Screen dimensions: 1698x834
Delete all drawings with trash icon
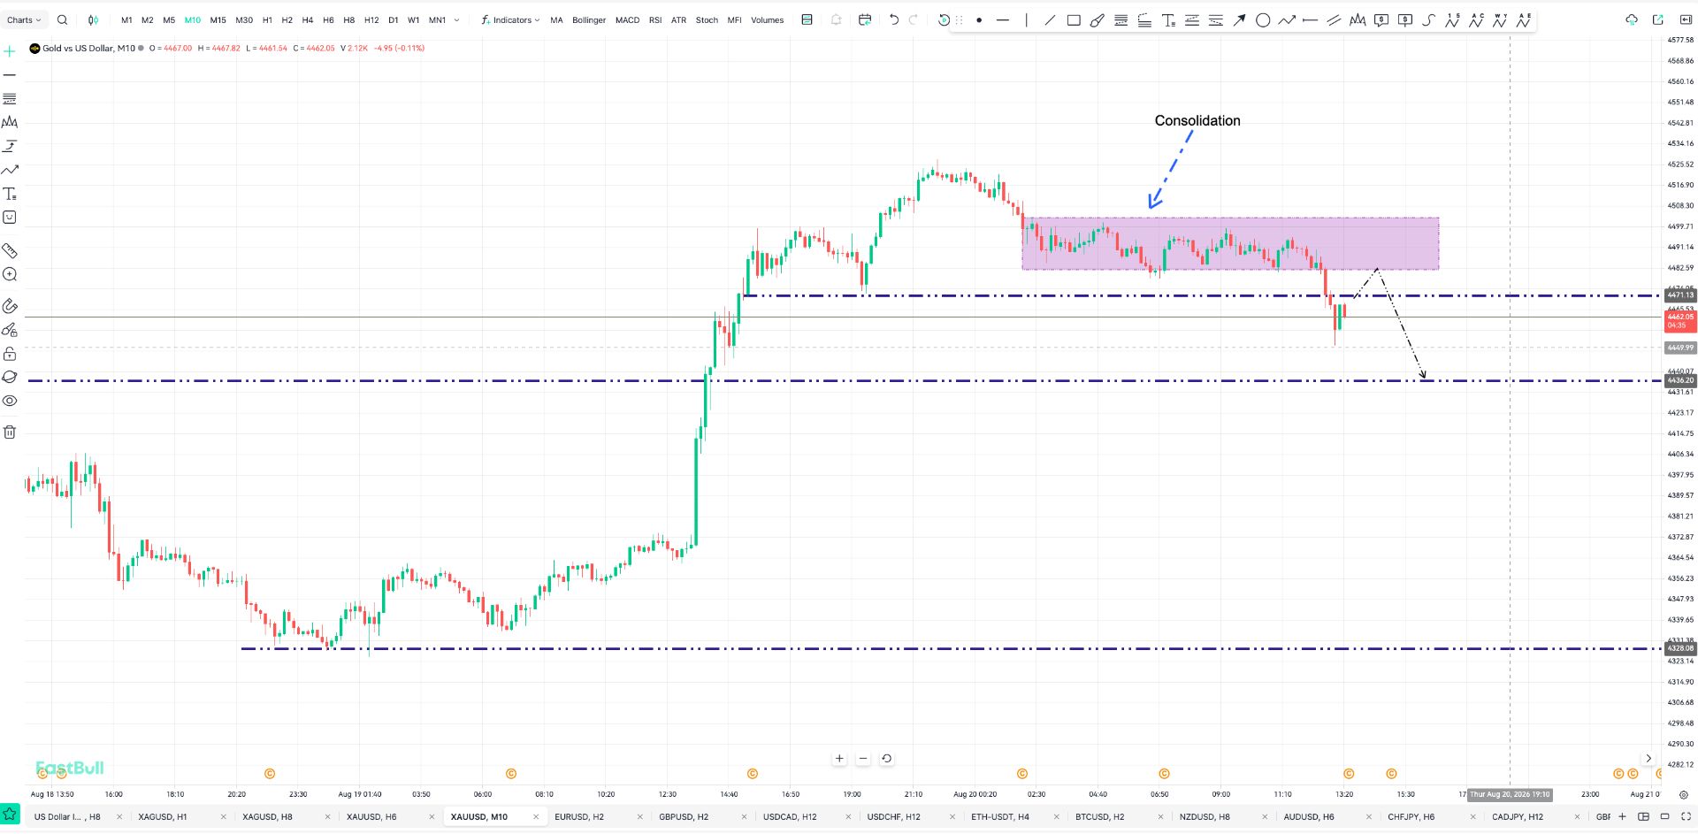click(x=10, y=432)
